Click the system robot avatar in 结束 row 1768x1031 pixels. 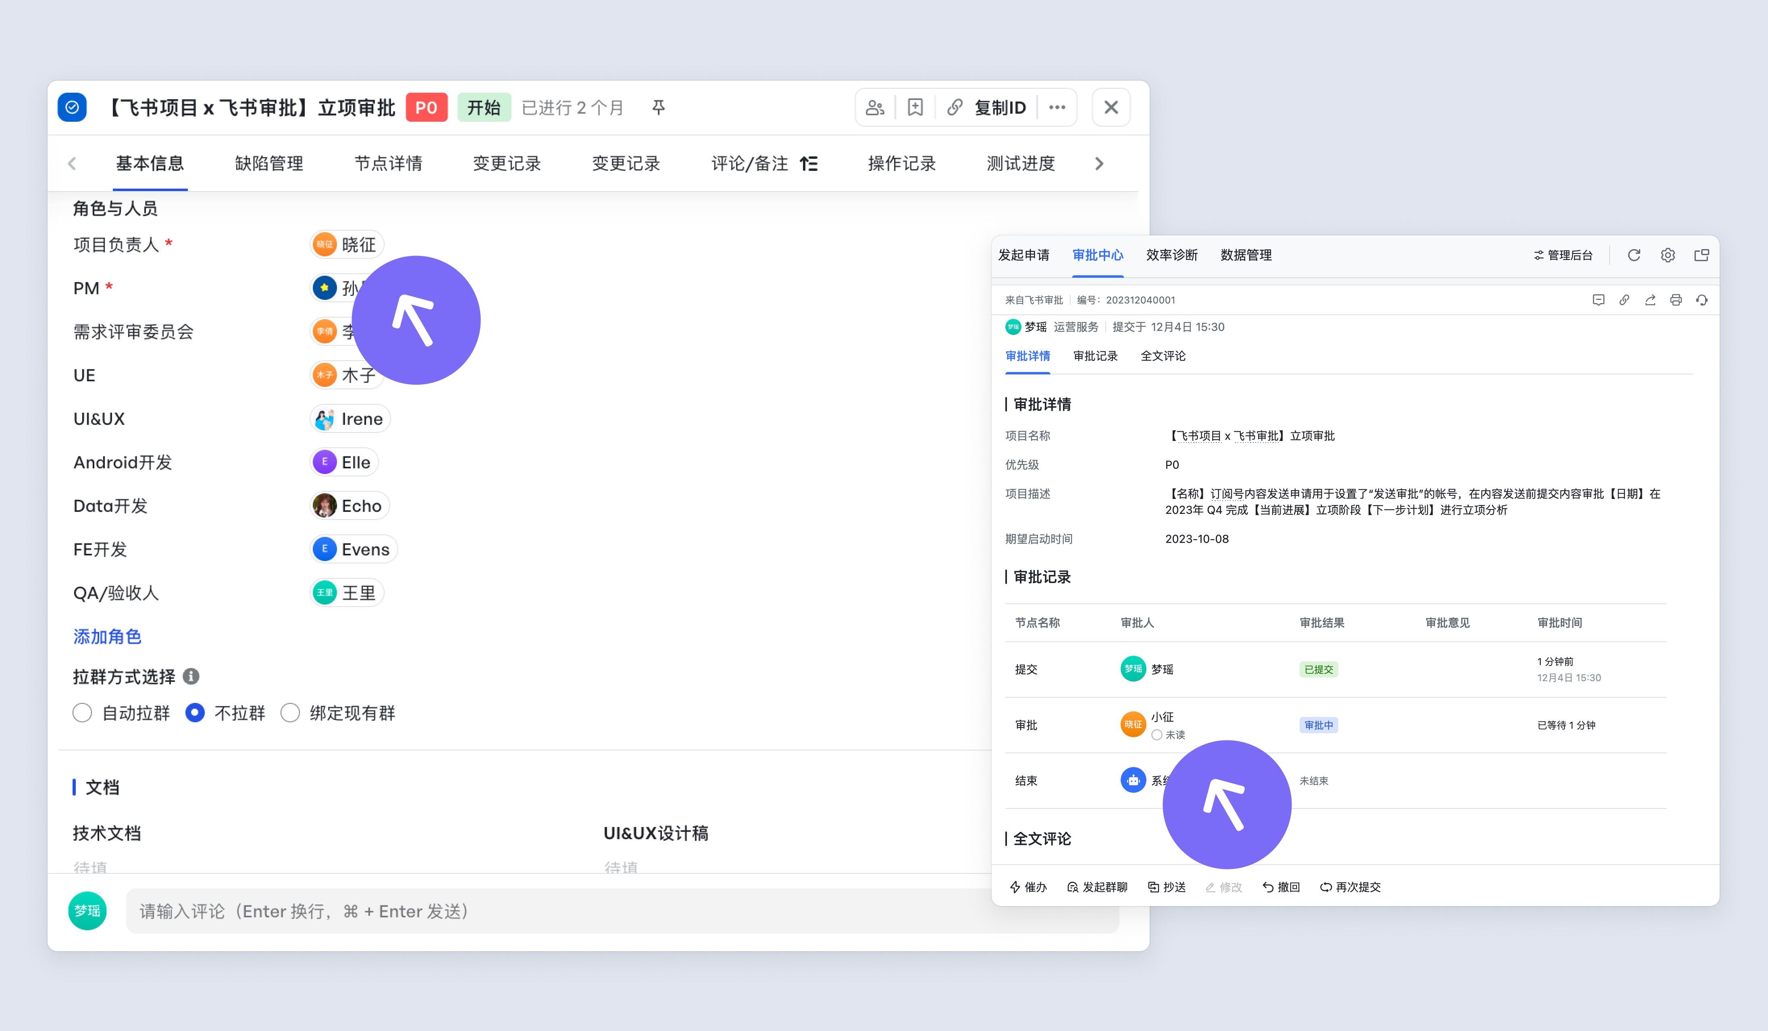[x=1133, y=780]
